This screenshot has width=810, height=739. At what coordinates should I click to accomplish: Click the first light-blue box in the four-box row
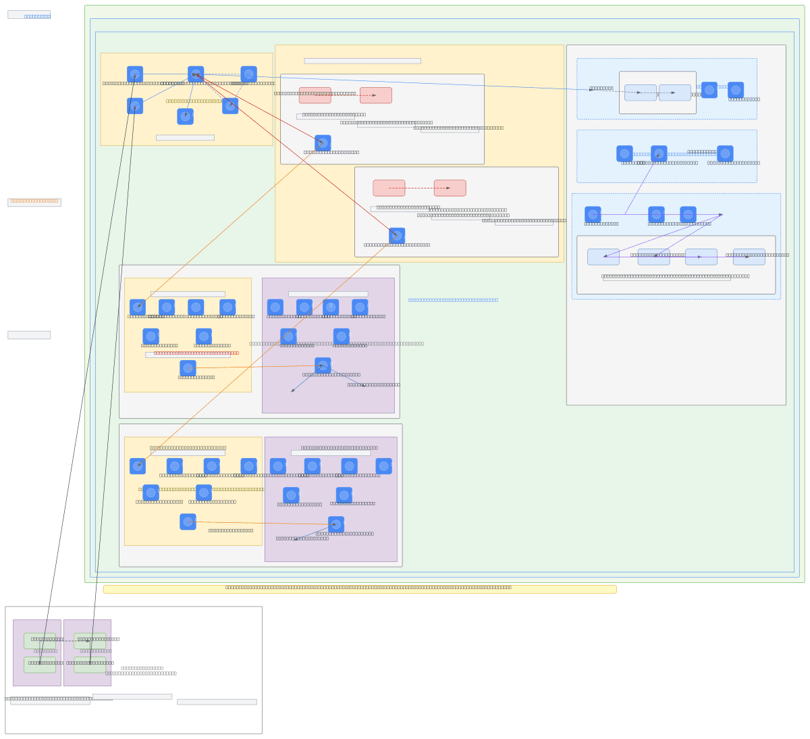pyautogui.click(x=603, y=257)
